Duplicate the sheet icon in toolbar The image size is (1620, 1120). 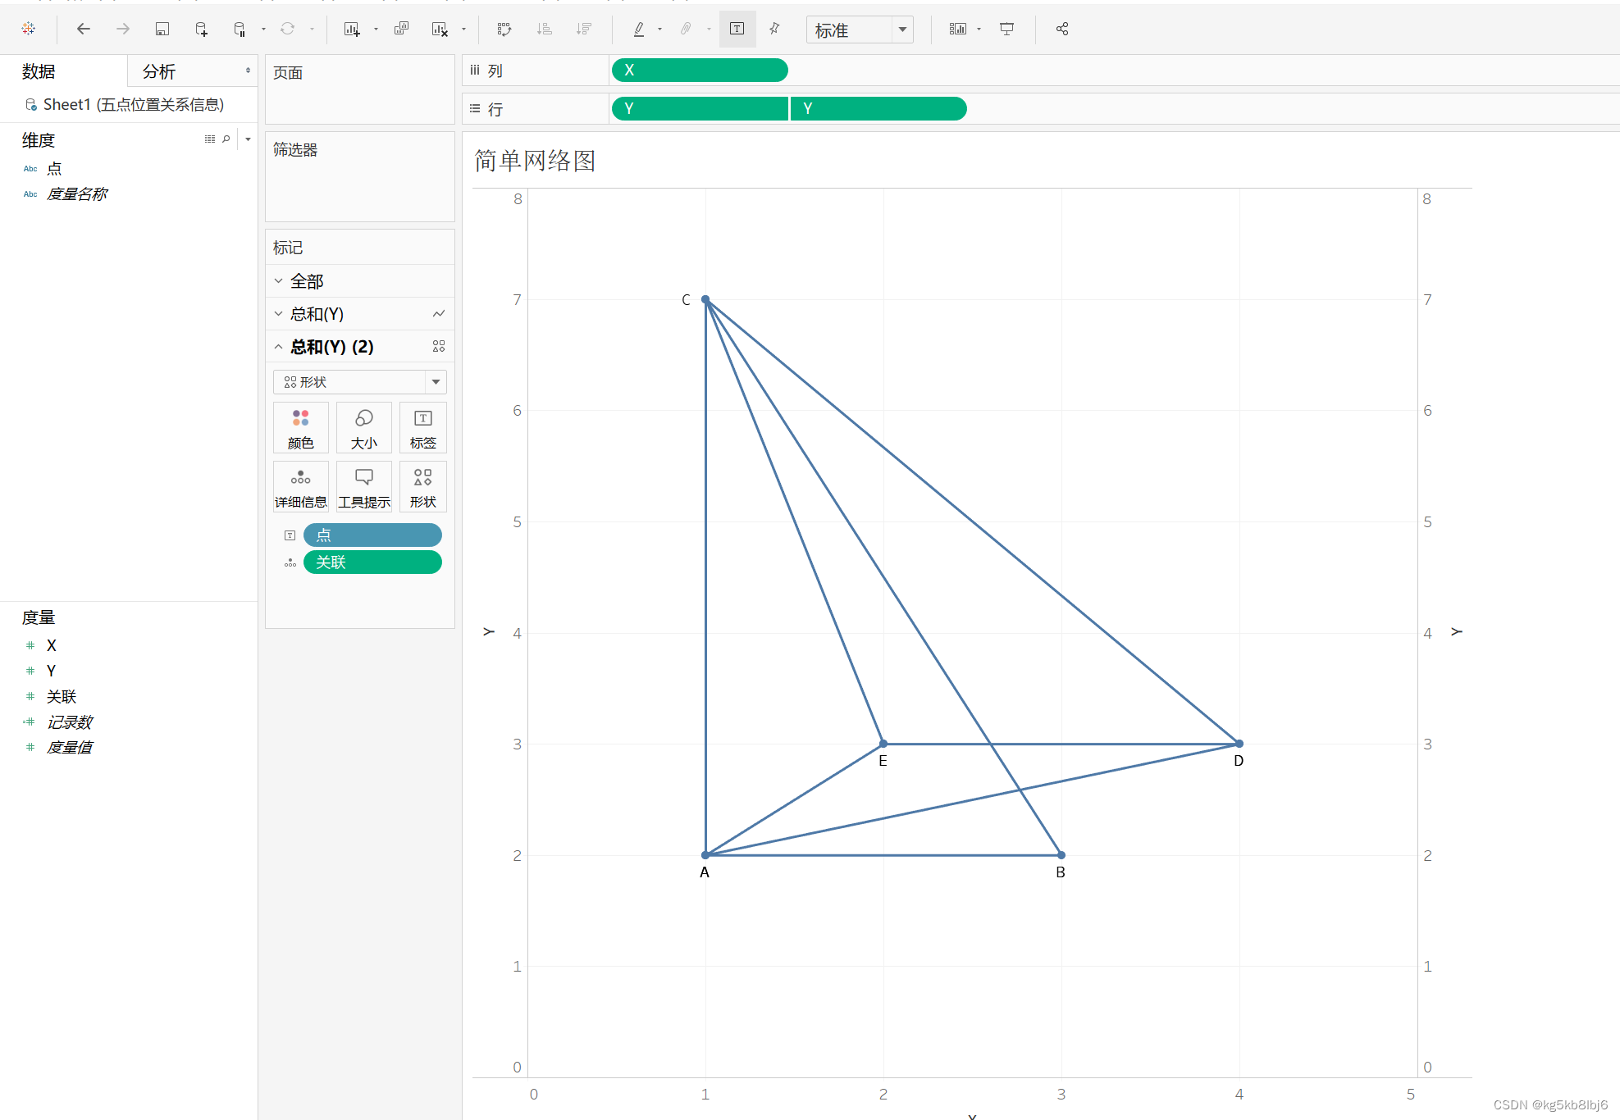click(x=401, y=29)
